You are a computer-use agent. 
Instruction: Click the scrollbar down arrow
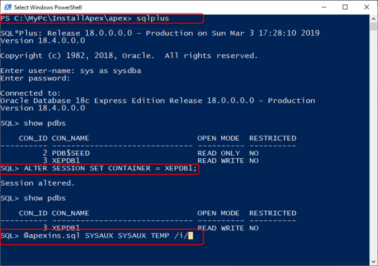click(373, 261)
